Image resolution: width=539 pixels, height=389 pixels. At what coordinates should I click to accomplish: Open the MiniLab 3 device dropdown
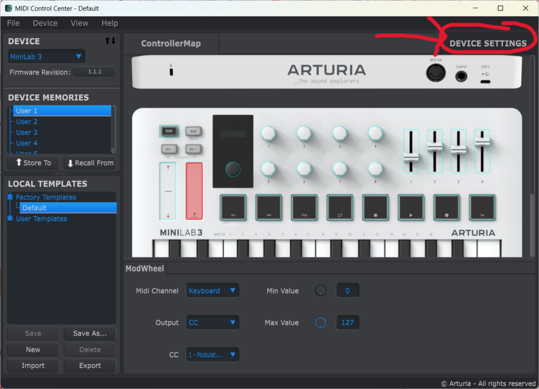coord(46,57)
